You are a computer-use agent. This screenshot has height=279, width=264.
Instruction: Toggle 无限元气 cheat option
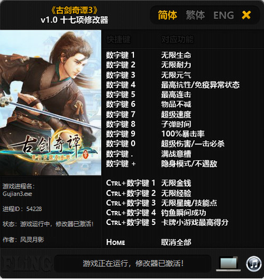(x=176, y=75)
